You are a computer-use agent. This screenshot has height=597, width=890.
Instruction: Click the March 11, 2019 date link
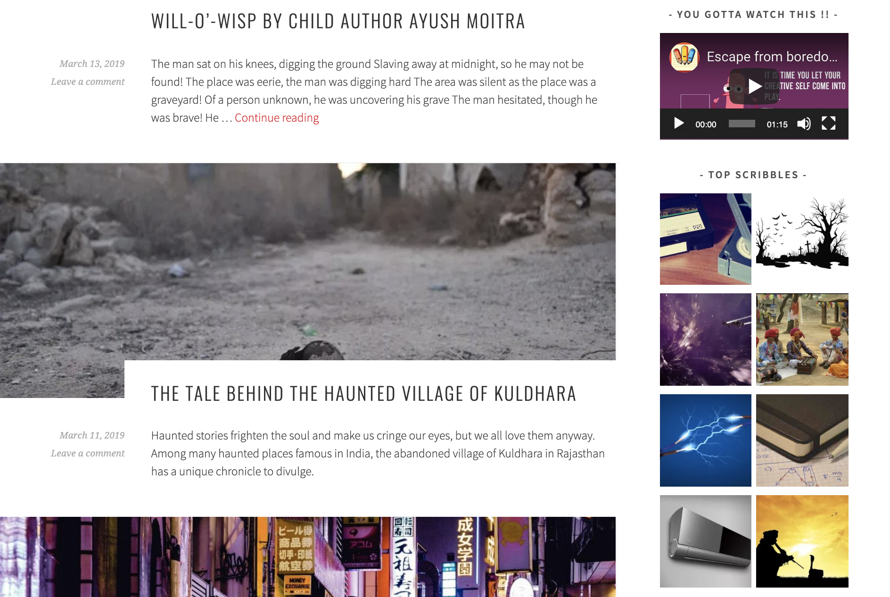tap(92, 435)
